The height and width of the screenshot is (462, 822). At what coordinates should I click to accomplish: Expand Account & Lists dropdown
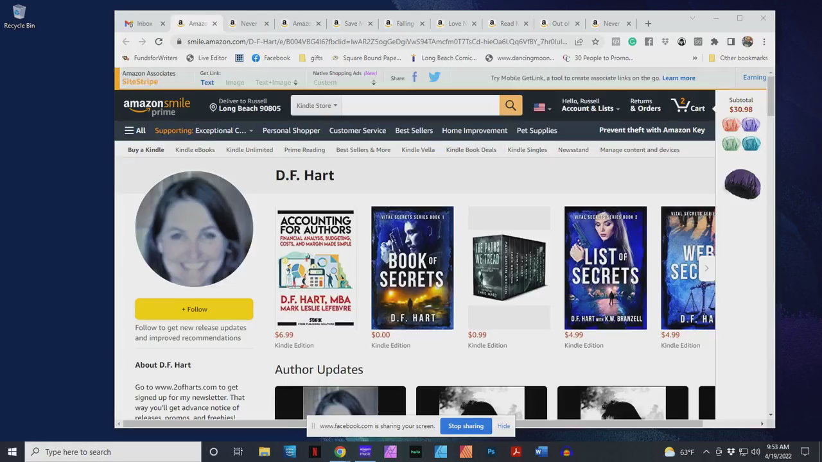(x=591, y=105)
